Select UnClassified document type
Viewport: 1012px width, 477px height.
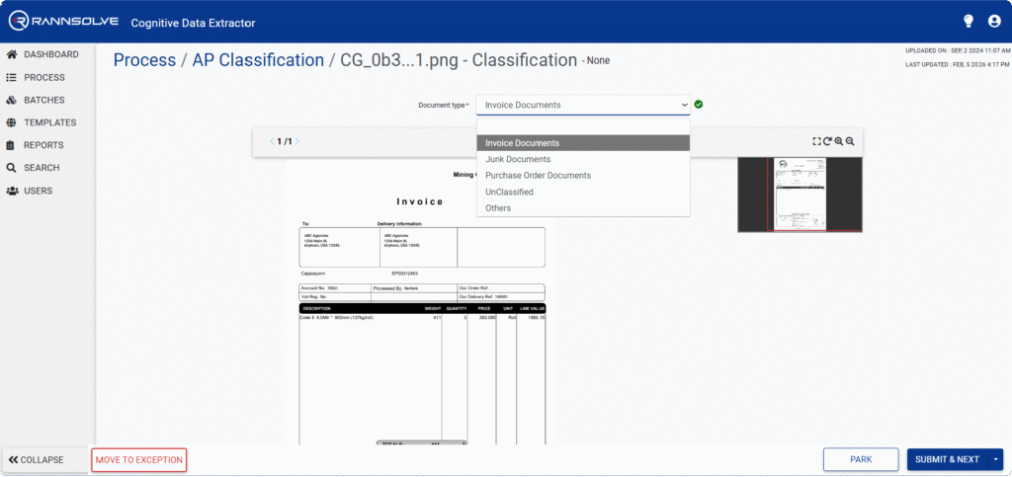pos(509,192)
